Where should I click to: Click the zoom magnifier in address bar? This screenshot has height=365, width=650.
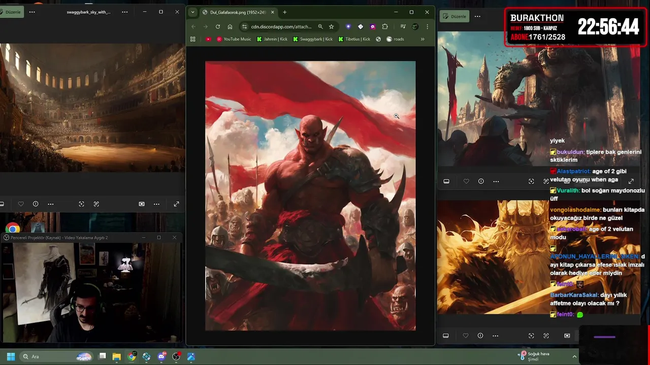(320, 26)
